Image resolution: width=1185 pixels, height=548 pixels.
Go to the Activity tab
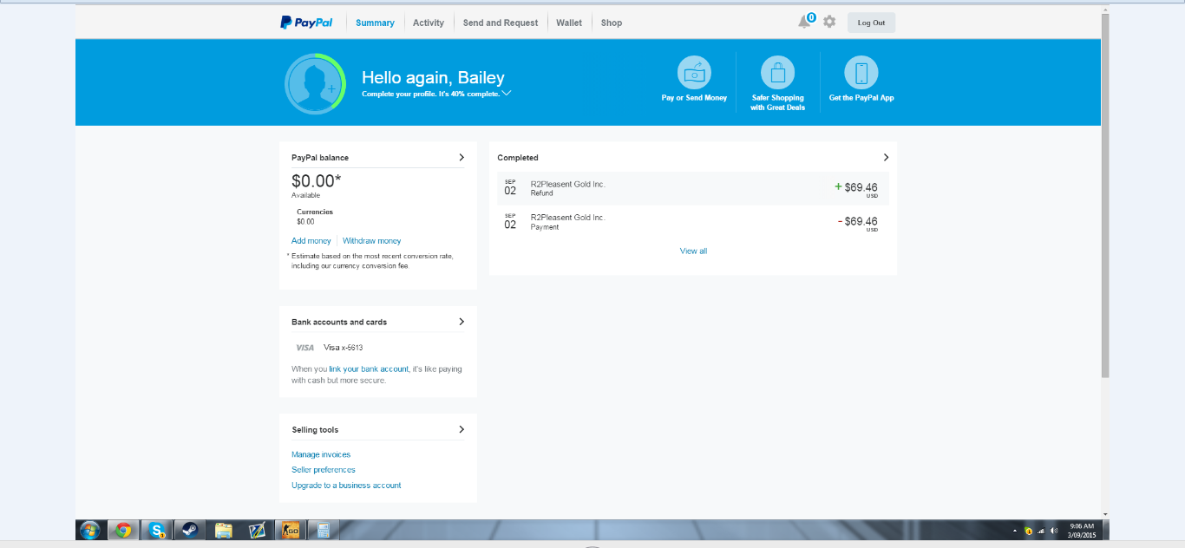click(429, 23)
